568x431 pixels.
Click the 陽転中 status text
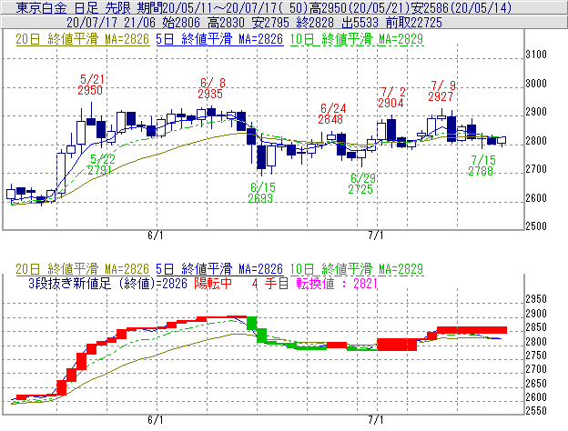pyautogui.click(x=213, y=283)
